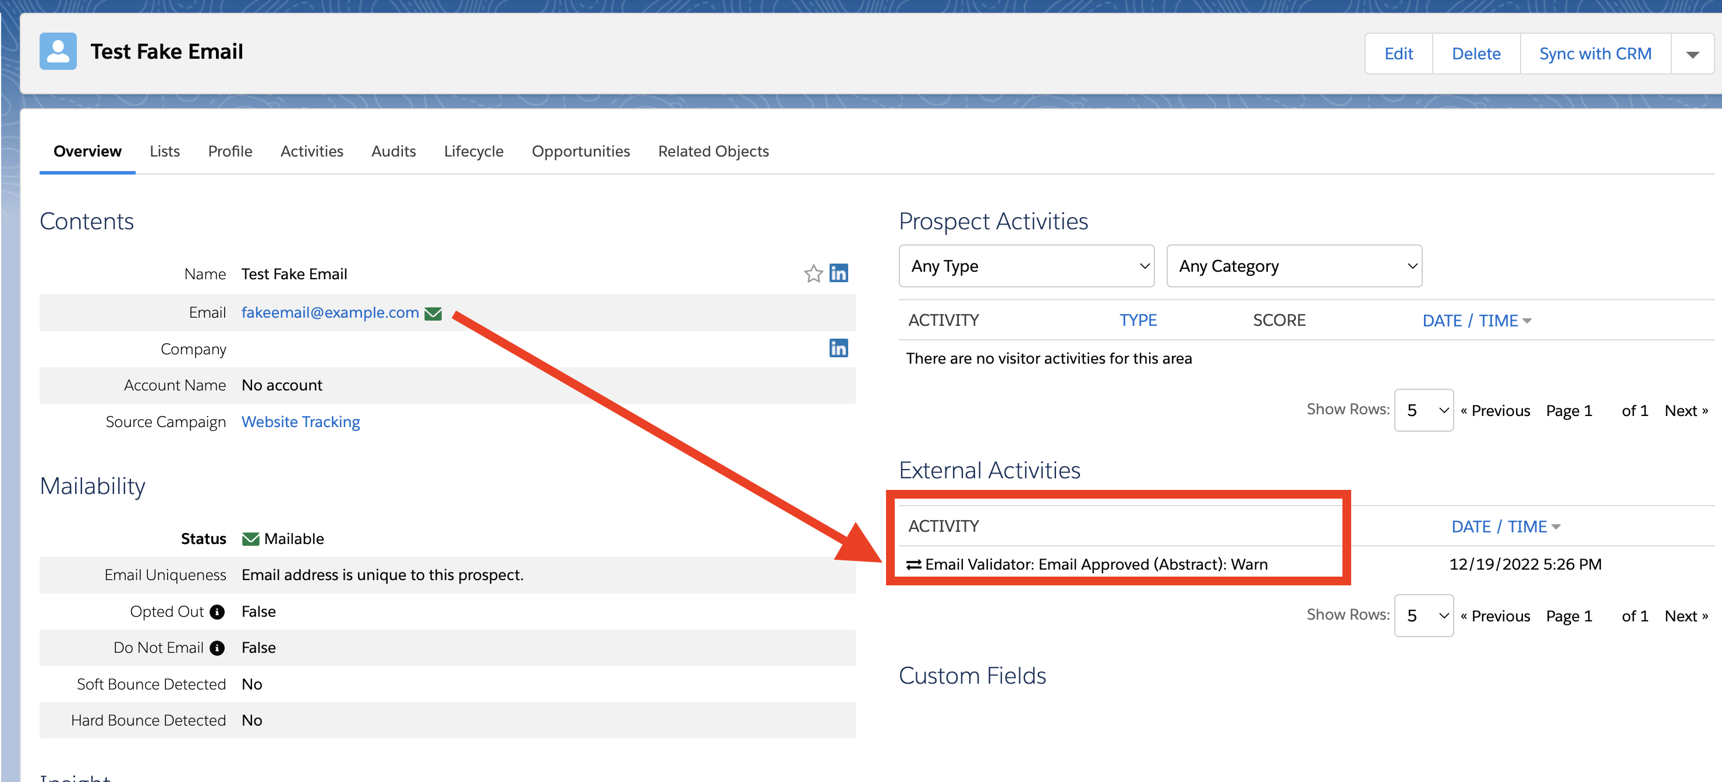Switch to the Activities tab
The width and height of the screenshot is (1722, 782).
(x=311, y=151)
